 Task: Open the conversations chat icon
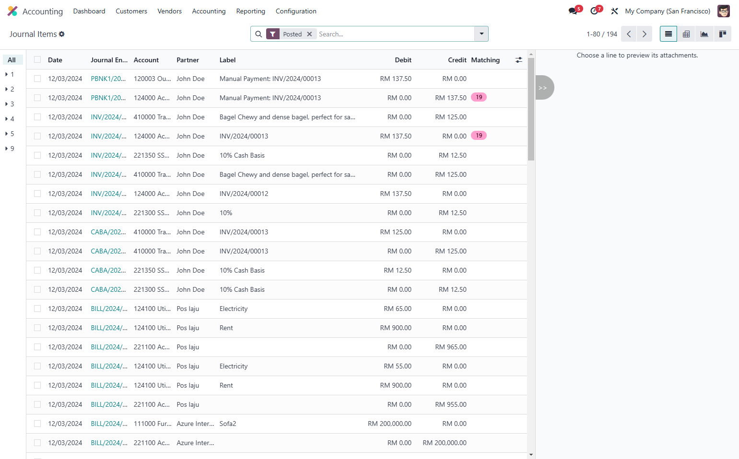pos(573,11)
